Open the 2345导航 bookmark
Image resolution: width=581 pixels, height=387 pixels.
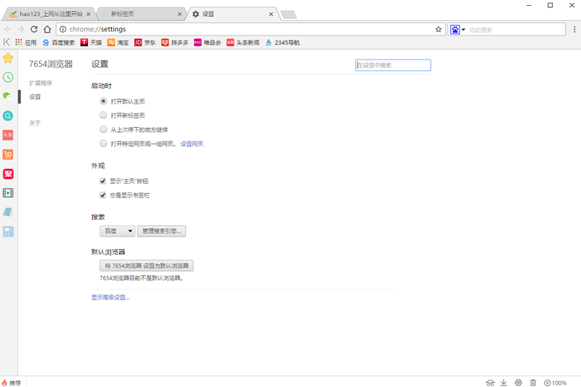[x=283, y=43]
